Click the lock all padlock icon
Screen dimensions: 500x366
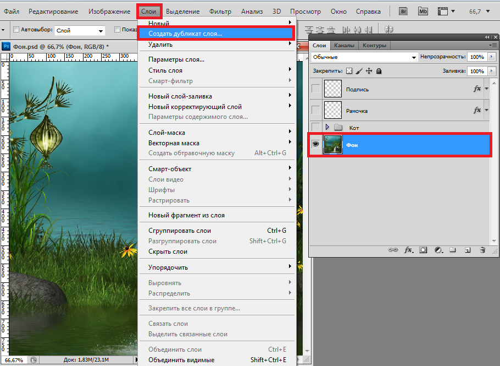pos(379,71)
